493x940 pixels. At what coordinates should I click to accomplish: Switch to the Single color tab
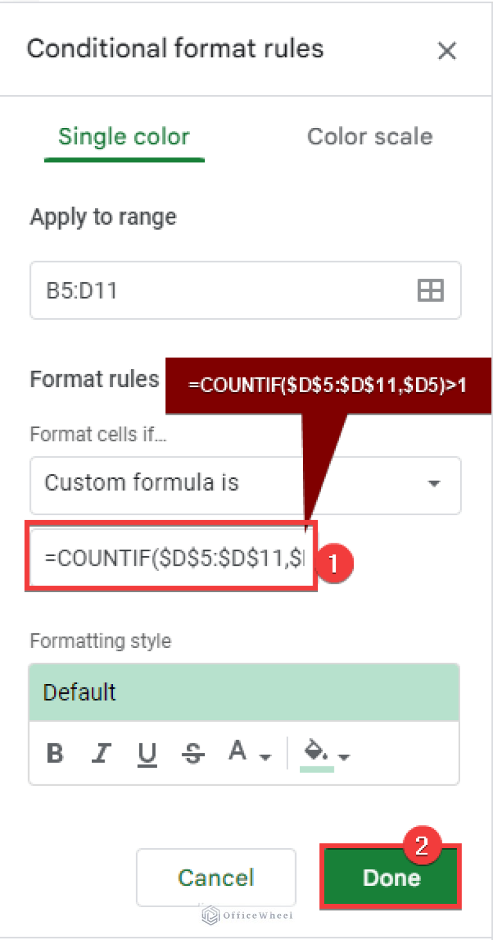124,136
